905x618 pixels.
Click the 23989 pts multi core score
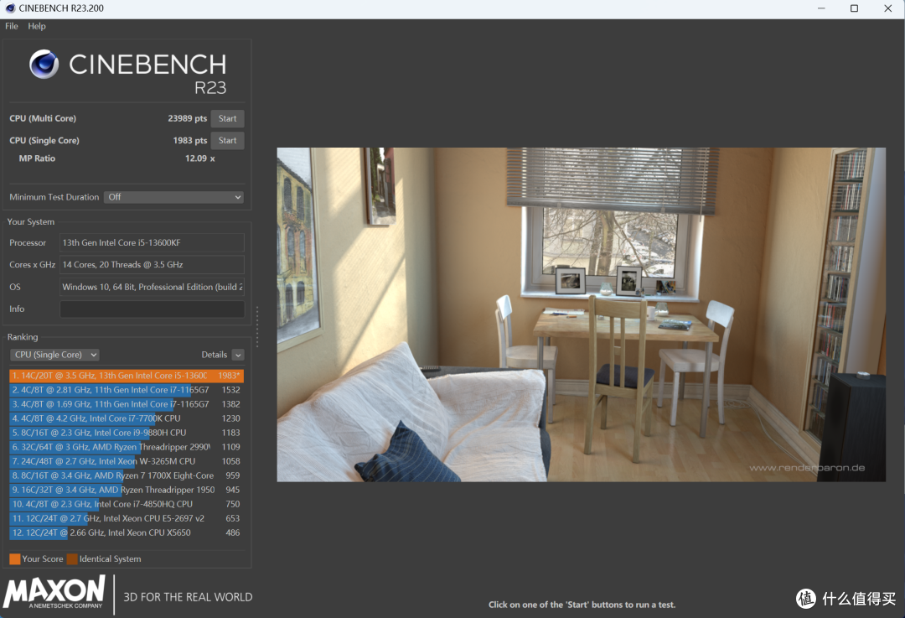187,118
